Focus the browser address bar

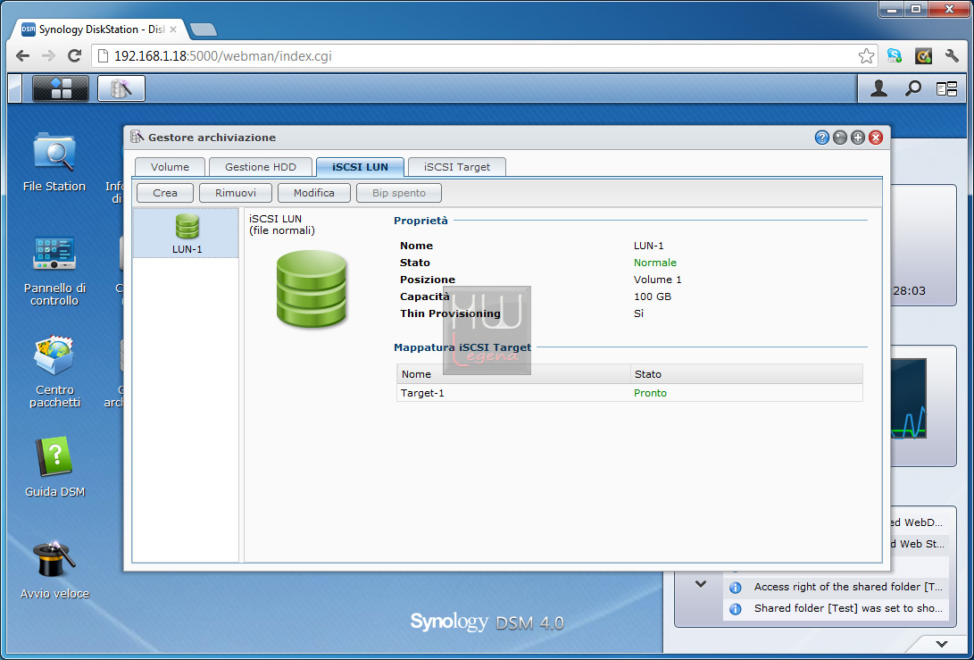(x=485, y=56)
